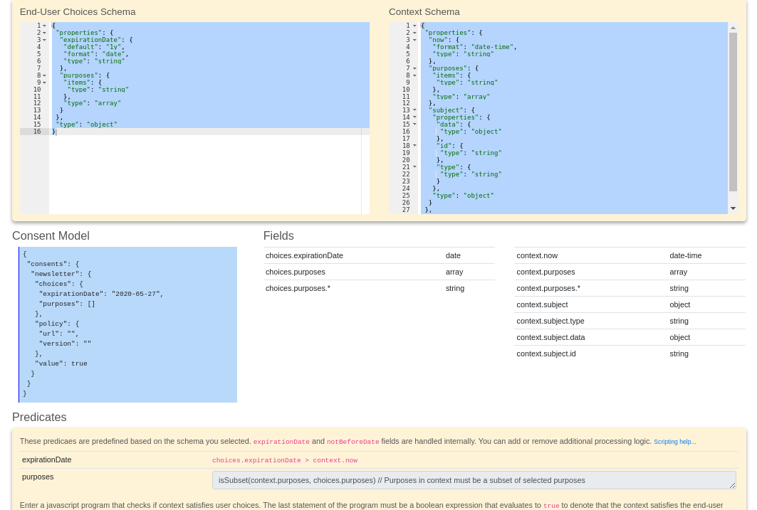
Task: Collapse line 1 fold in Context Schema
Action: tap(414, 26)
